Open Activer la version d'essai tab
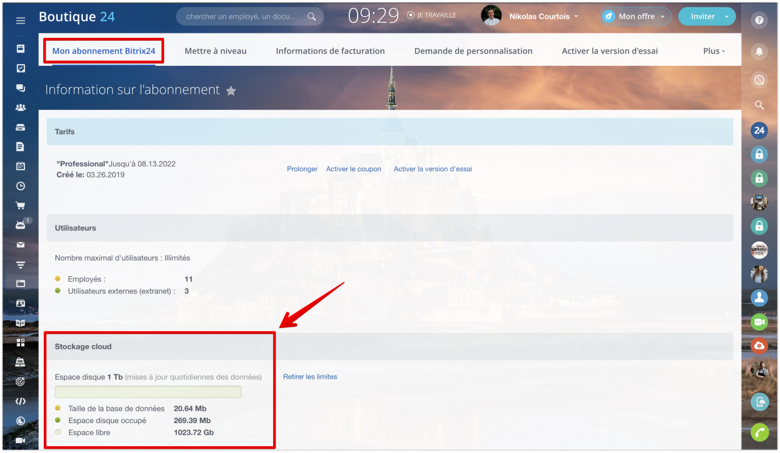Screen dimensions: 780x453 (610, 51)
